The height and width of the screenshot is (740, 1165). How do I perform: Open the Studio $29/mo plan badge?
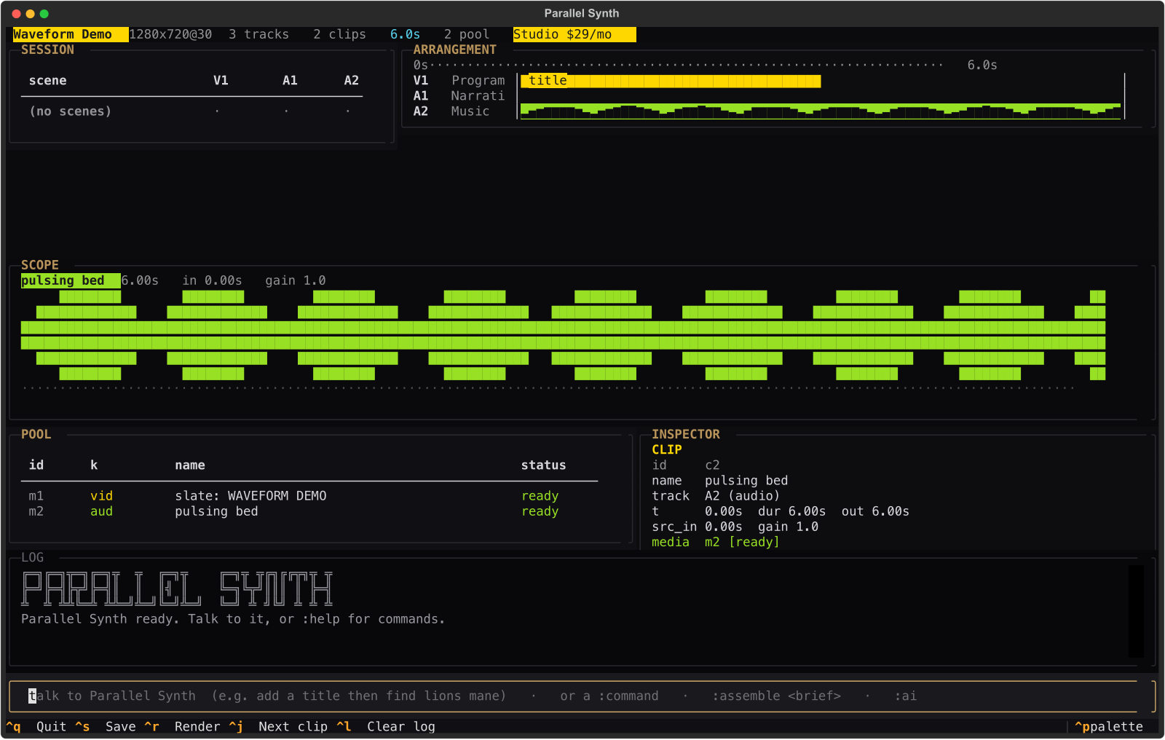[x=574, y=34]
